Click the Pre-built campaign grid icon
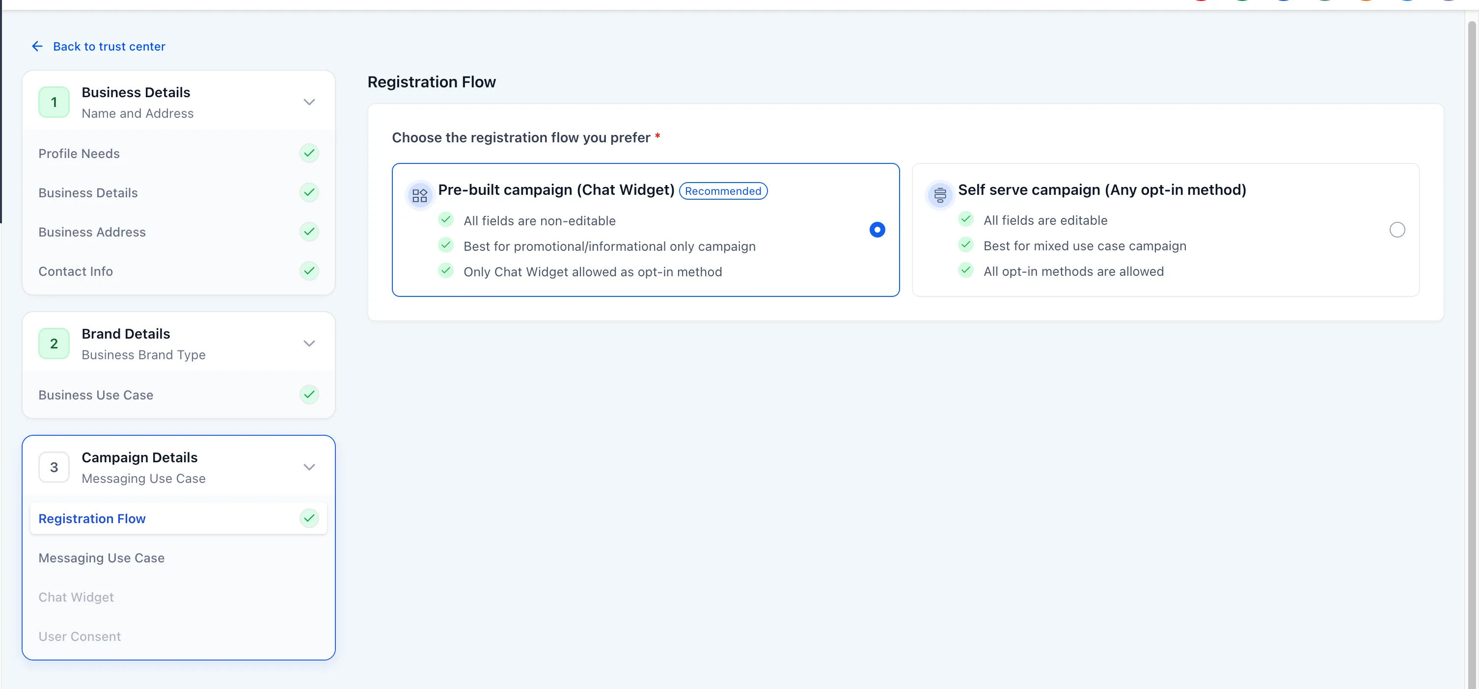 pyautogui.click(x=420, y=194)
